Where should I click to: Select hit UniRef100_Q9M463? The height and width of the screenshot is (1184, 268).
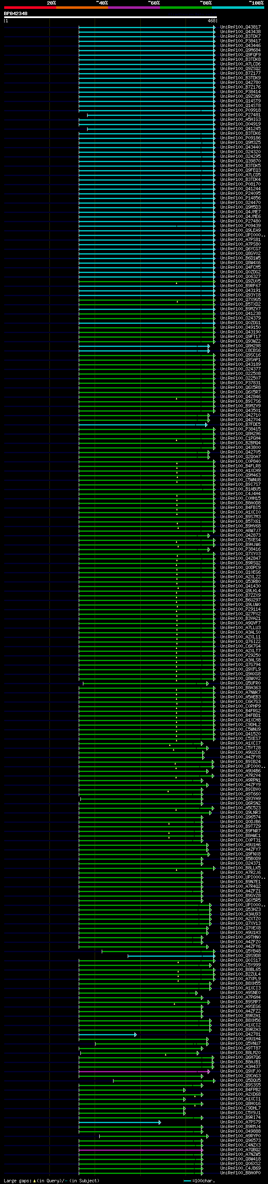[240, 475]
